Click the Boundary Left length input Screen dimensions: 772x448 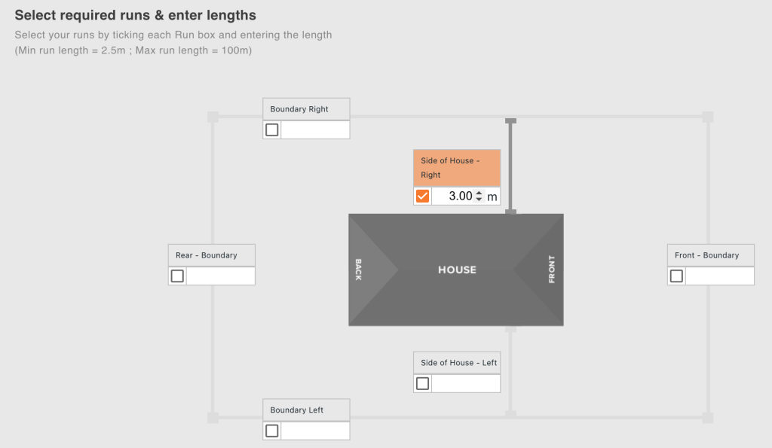pos(315,431)
